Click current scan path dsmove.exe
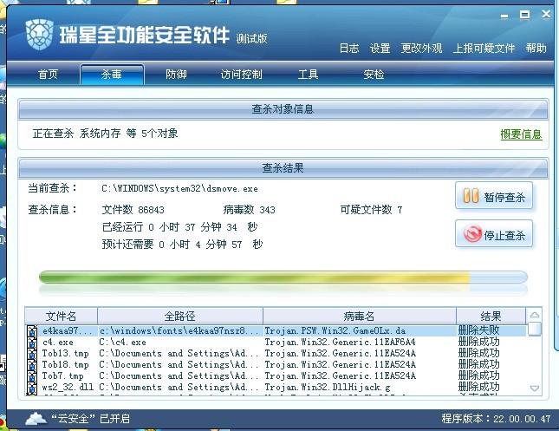Image resolution: width=559 pixels, height=431 pixels. pyautogui.click(x=179, y=189)
